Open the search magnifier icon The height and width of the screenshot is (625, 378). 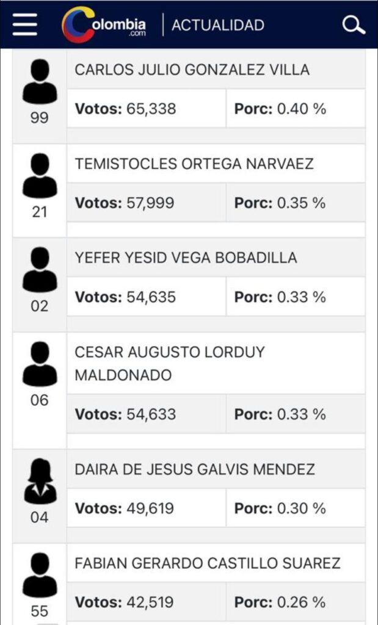click(354, 25)
